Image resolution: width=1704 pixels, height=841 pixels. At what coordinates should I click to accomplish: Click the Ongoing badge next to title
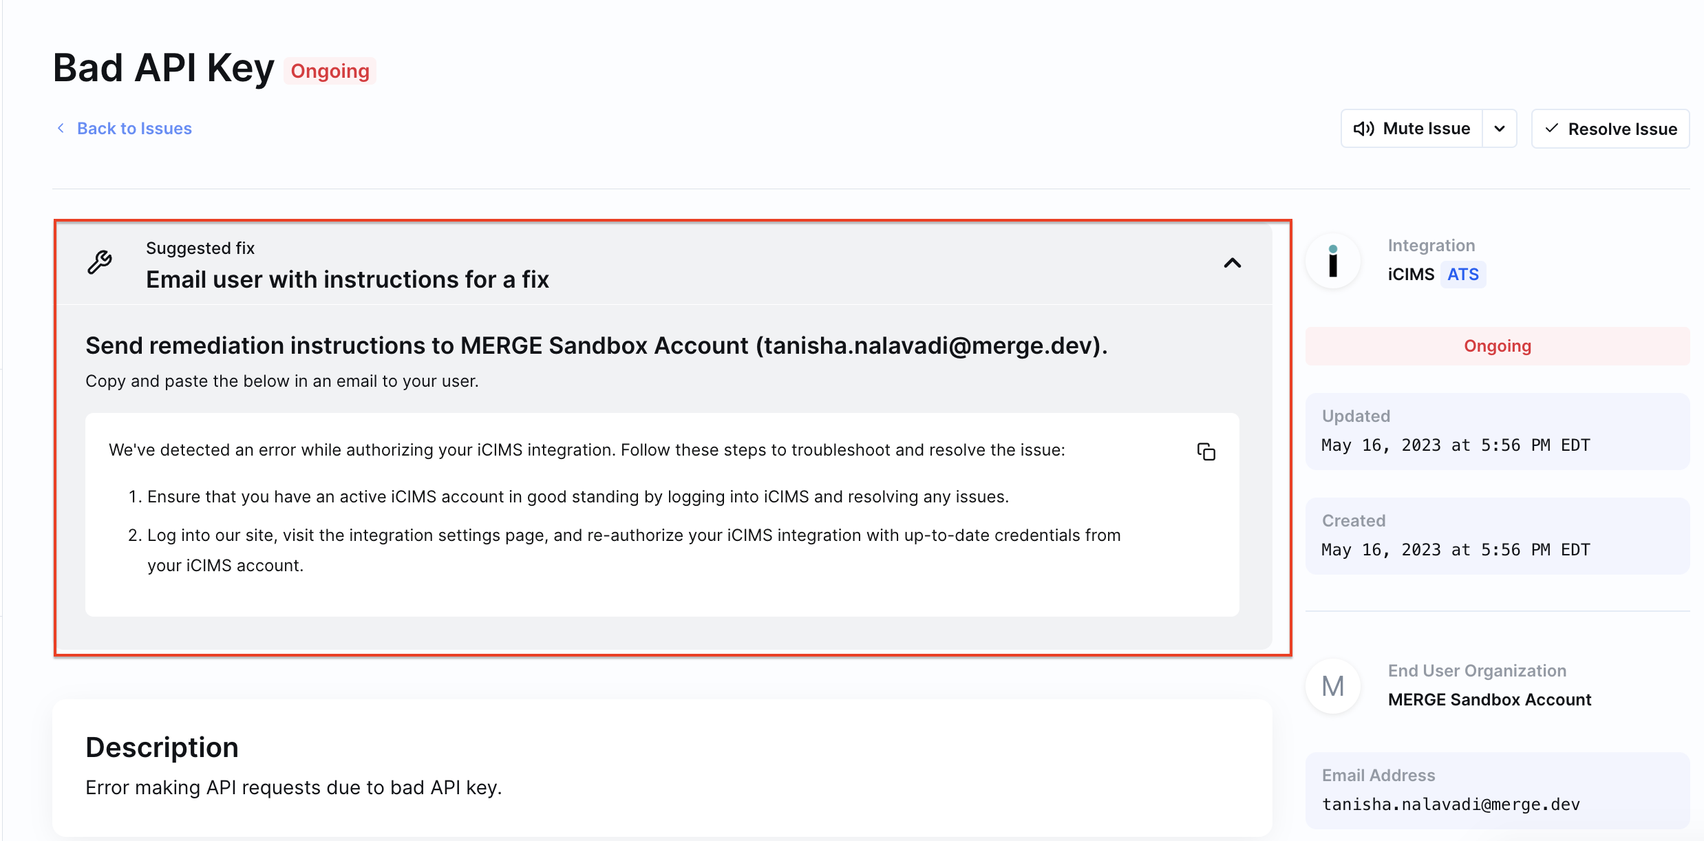click(x=330, y=71)
